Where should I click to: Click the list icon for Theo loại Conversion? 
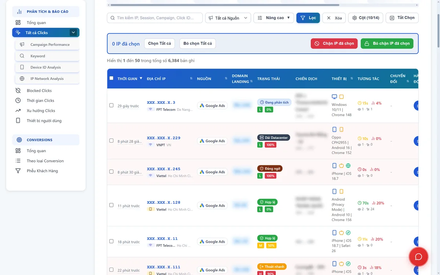[18, 161]
